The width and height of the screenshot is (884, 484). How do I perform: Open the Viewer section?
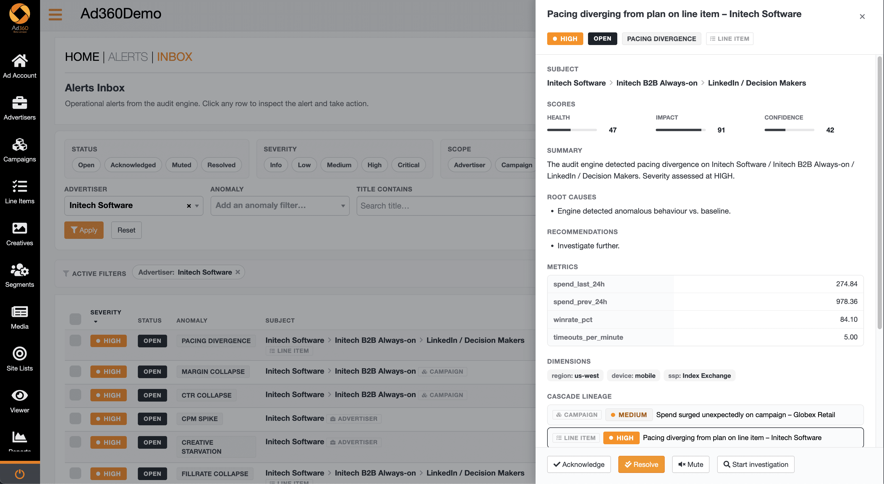pos(20,401)
